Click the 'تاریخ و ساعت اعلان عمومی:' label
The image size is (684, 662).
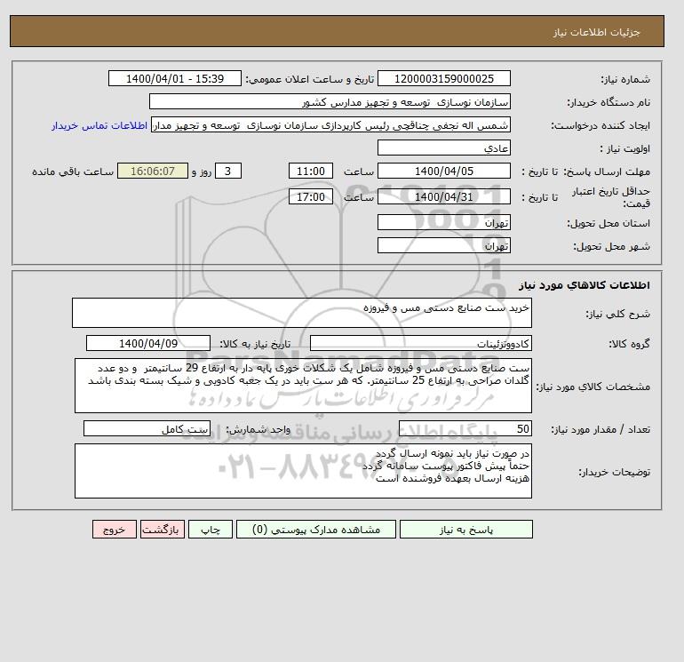point(310,79)
